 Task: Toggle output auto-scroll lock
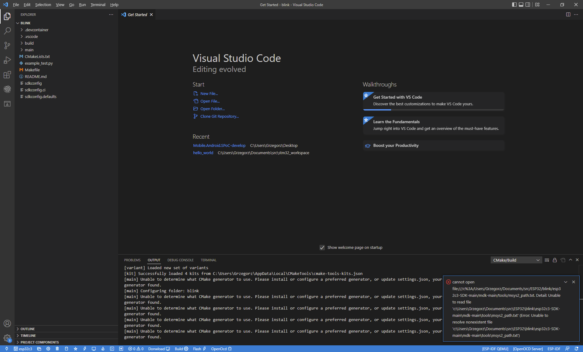pos(555,260)
